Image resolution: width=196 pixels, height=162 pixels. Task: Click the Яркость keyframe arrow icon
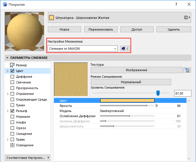(157, 106)
